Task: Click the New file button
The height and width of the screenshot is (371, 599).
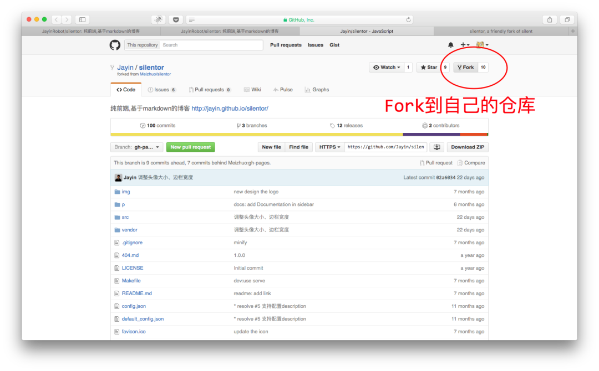Action: [271, 147]
